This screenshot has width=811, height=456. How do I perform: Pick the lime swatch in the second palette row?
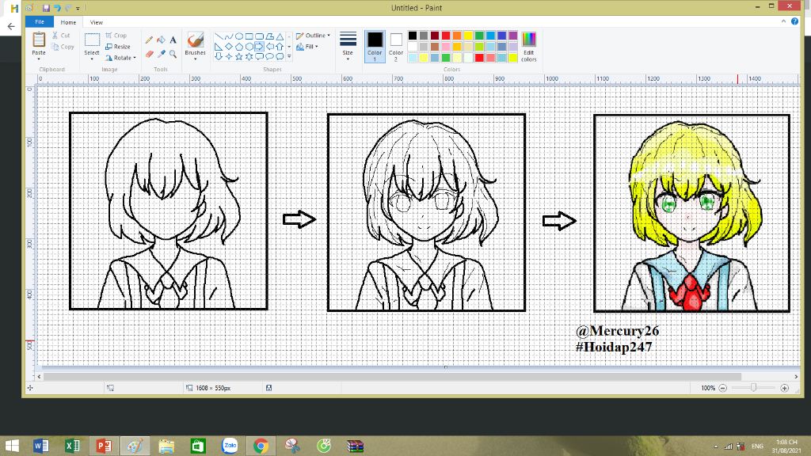pyautogui.click(x=479, y=47)
